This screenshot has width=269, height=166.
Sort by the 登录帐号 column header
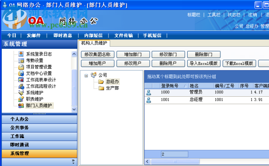174,86
